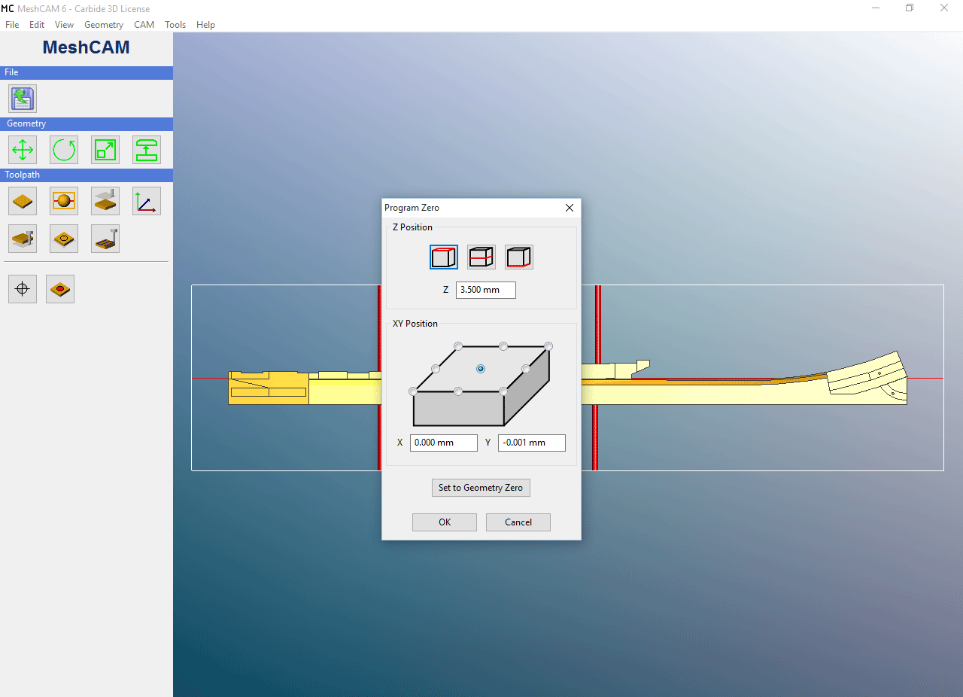Screen dimensions: 963x697
Task: Confirm Program Zero dialog with OK
Action: (x=445, y=522)
